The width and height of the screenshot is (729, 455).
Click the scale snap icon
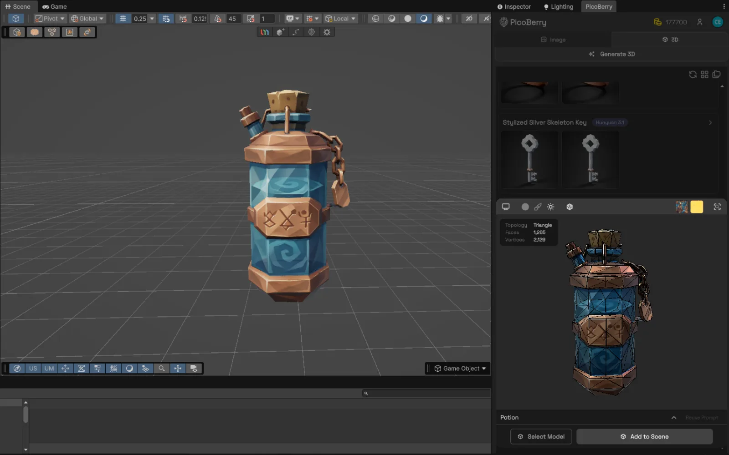tap(251, 19)
